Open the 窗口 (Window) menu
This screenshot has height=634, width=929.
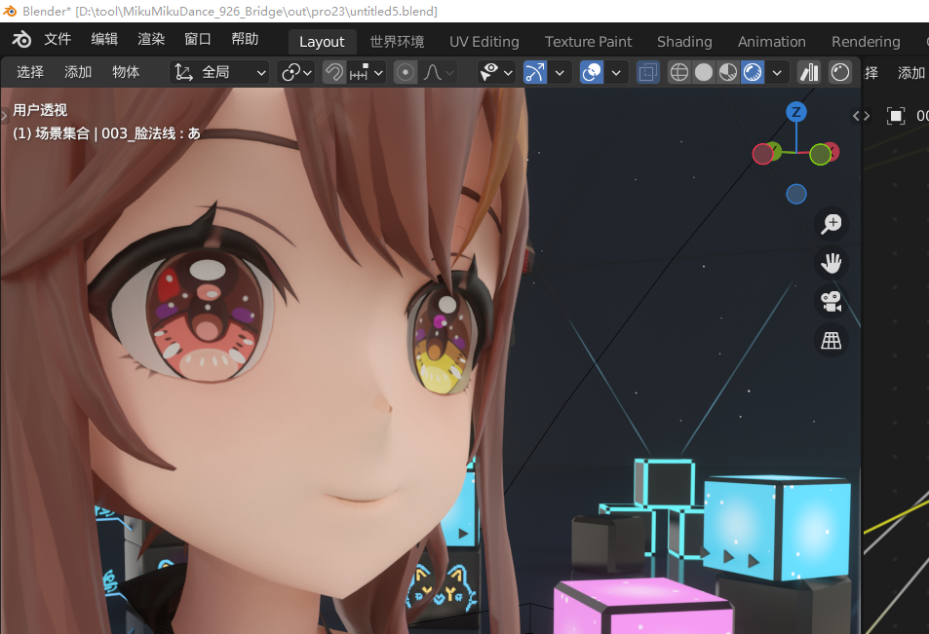tap(198, 39)
